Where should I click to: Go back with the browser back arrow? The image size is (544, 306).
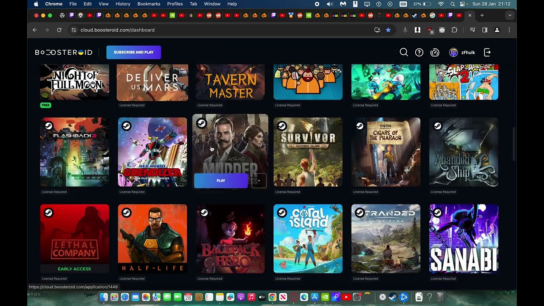tap(35, 30)
